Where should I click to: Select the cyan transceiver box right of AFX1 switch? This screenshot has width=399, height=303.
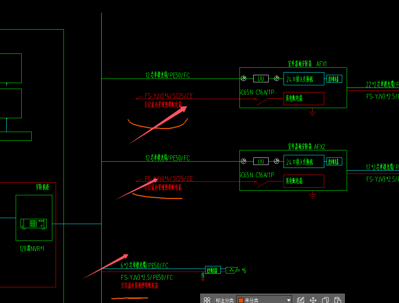coord(334,79)
